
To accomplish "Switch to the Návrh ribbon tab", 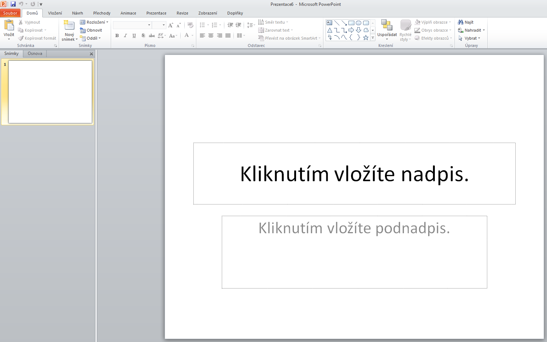I will [x=78, y=13].
